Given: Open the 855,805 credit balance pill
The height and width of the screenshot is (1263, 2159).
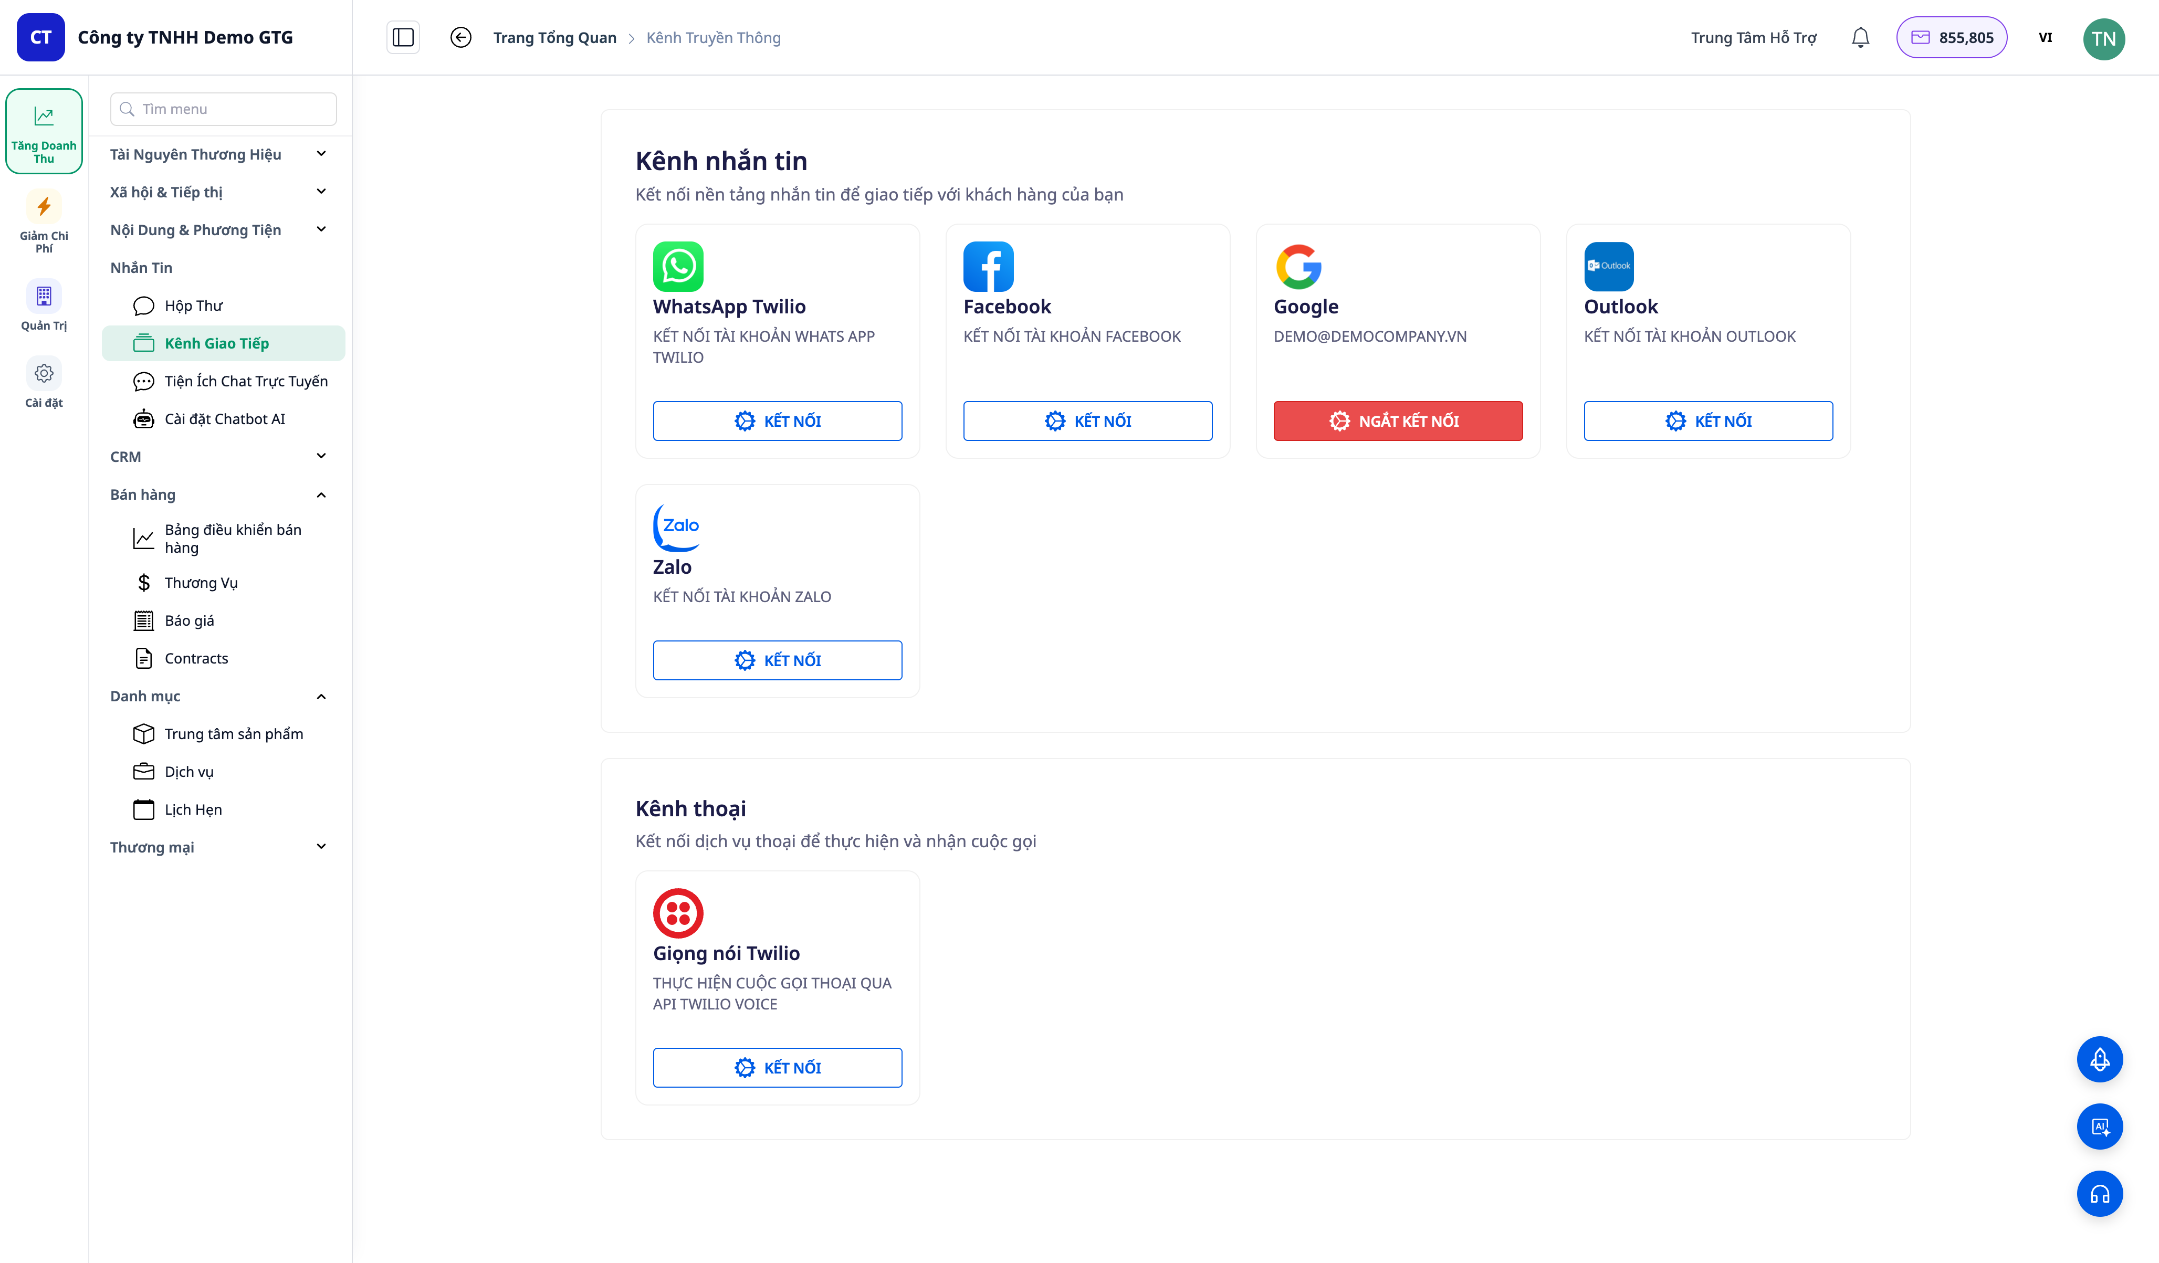Looking at the screenshot, I should click(1952, 38).
